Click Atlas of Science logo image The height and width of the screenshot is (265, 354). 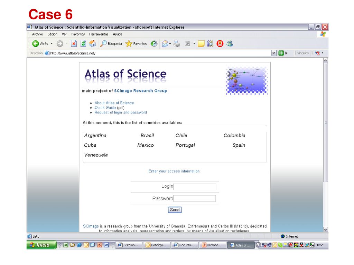point(247,81)
